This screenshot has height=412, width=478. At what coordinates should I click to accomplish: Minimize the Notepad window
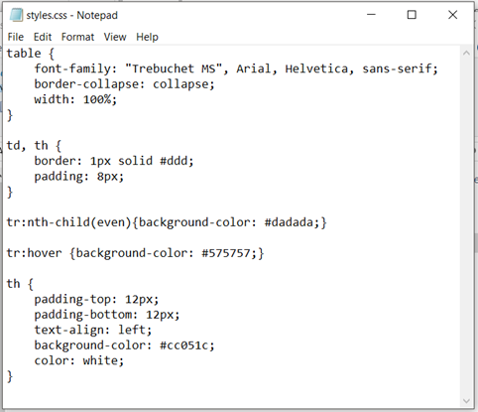[371, 15]
